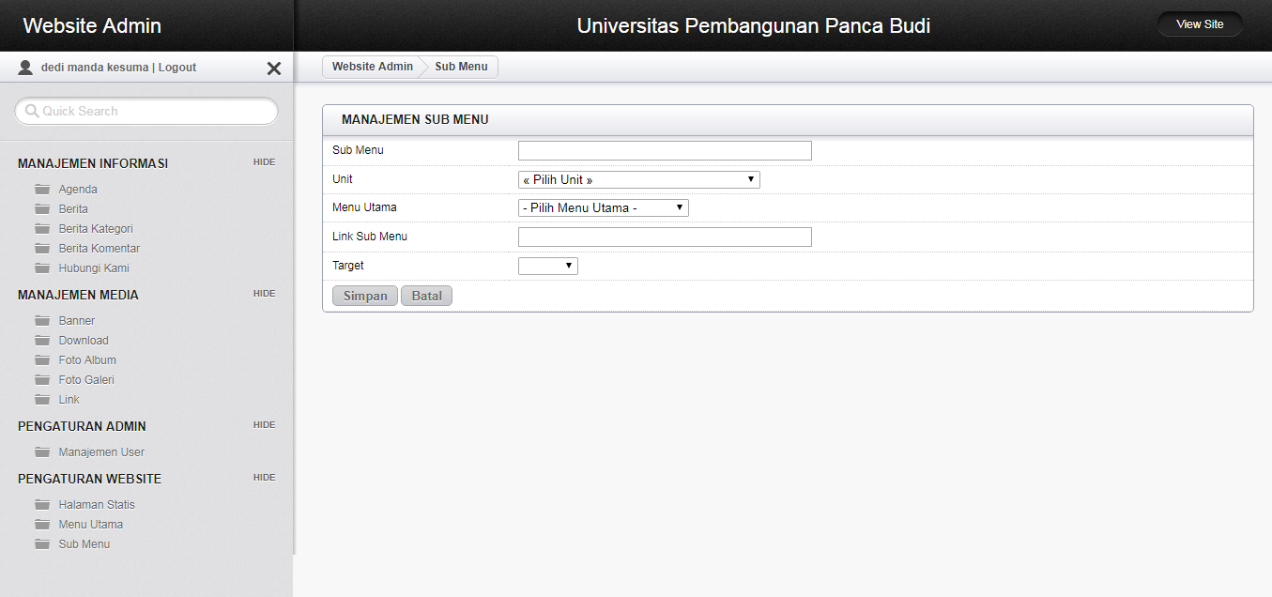Screen dimensions: 1272x597
Task: Hide the Manajemen Media section
Action: [x=264, y=294]
